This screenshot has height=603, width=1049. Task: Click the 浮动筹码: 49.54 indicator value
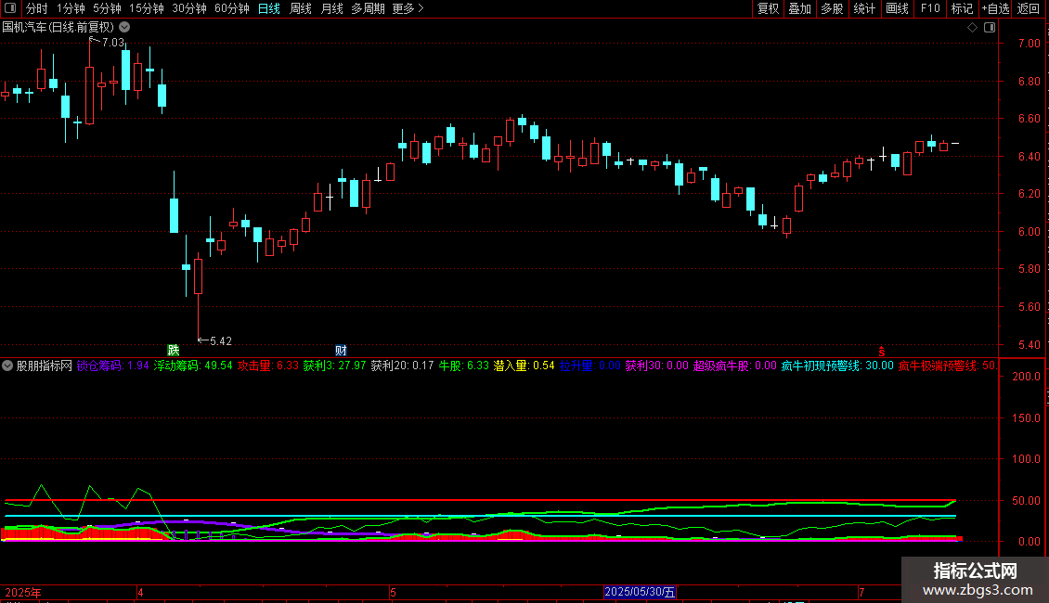(193, 366)
